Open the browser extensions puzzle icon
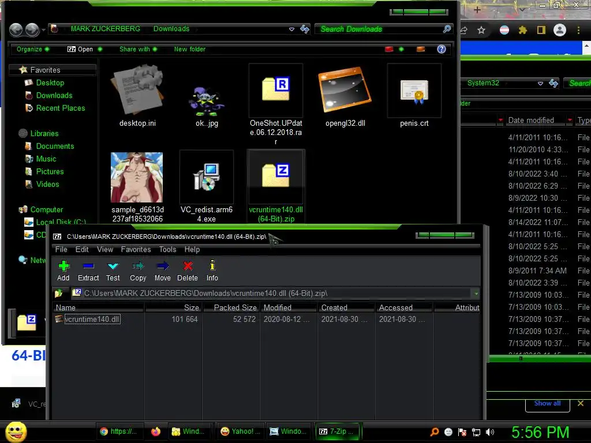 coord(523,30)
